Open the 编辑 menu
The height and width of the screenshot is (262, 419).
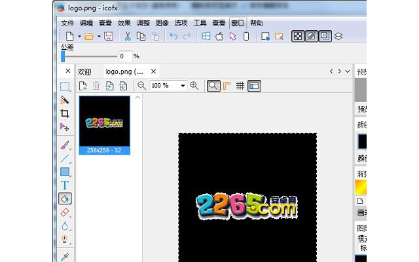tap(86, 24)
